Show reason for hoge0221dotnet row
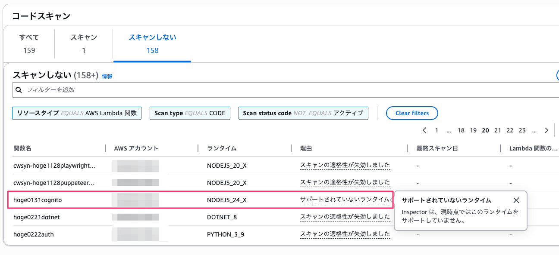559x255 pixels. tap(345, 217)
